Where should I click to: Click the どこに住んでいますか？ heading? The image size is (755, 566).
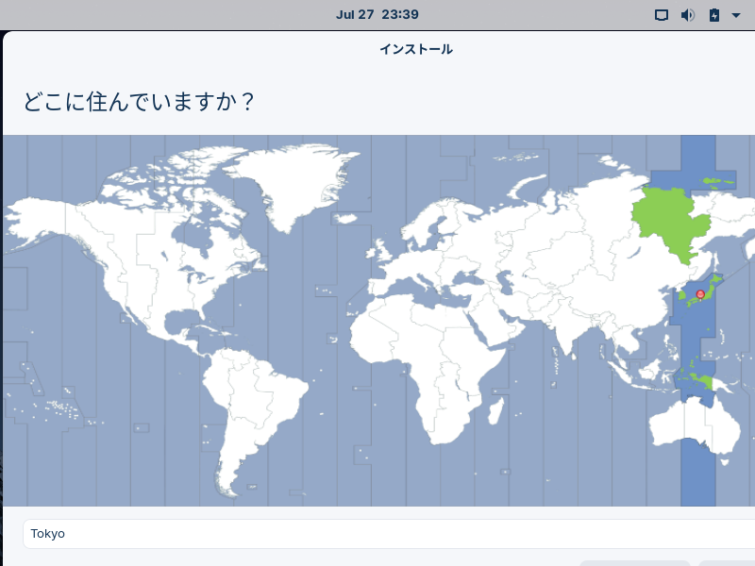tap(139, 102)
